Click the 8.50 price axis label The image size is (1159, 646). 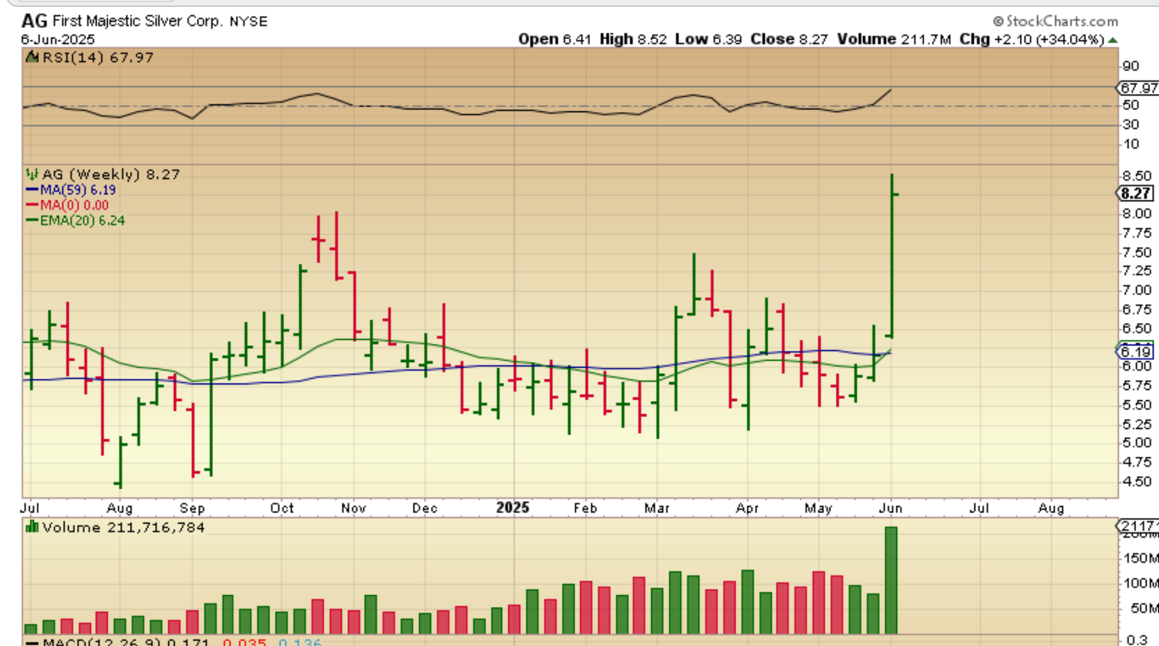point(1137,176)
